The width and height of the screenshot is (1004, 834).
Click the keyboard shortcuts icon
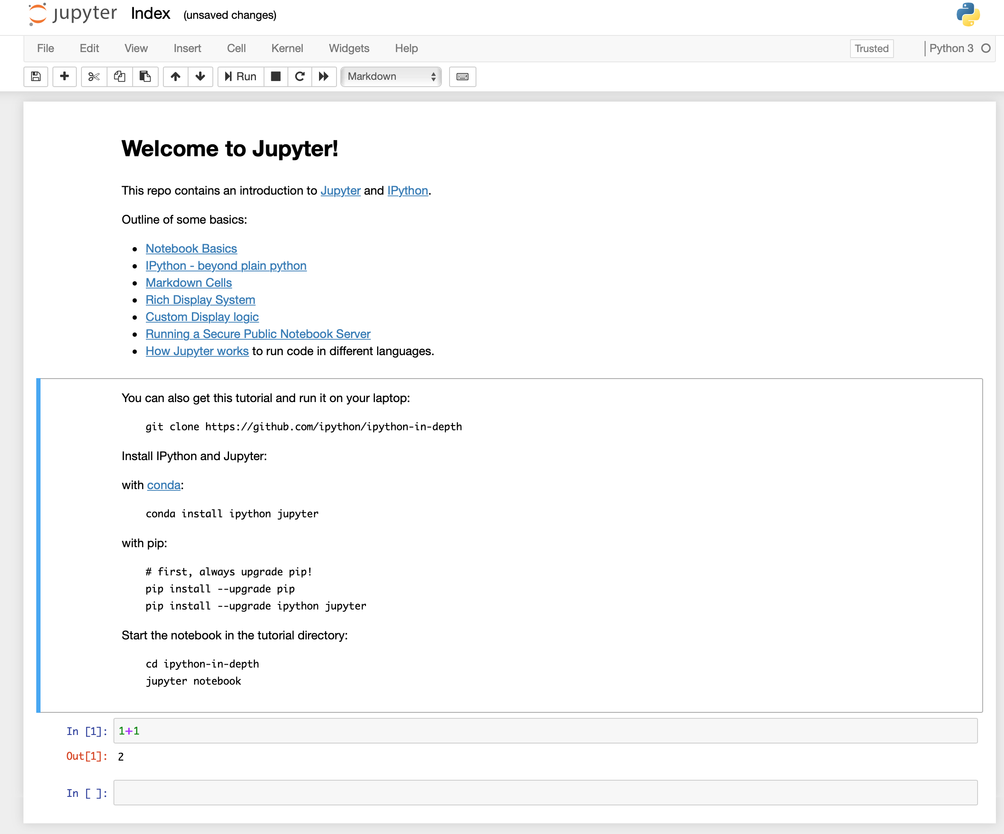(463, 76)
